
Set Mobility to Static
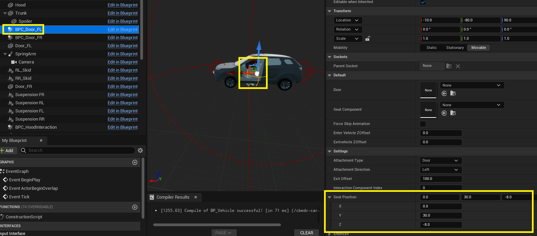point(431,48)
